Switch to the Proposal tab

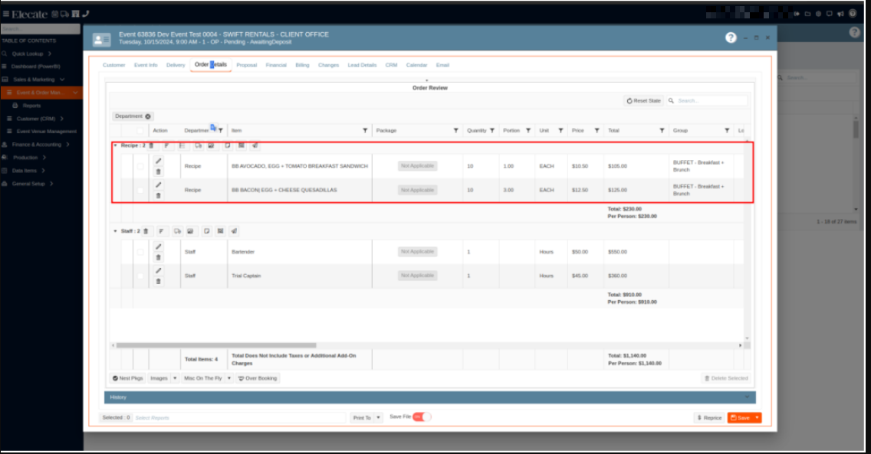tap(246, 65)
